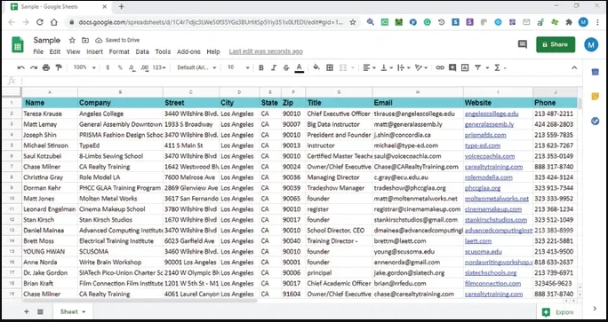Open the comment history icon
The width and height of the screenshot is (608, 322).
(x=523, y=44)
